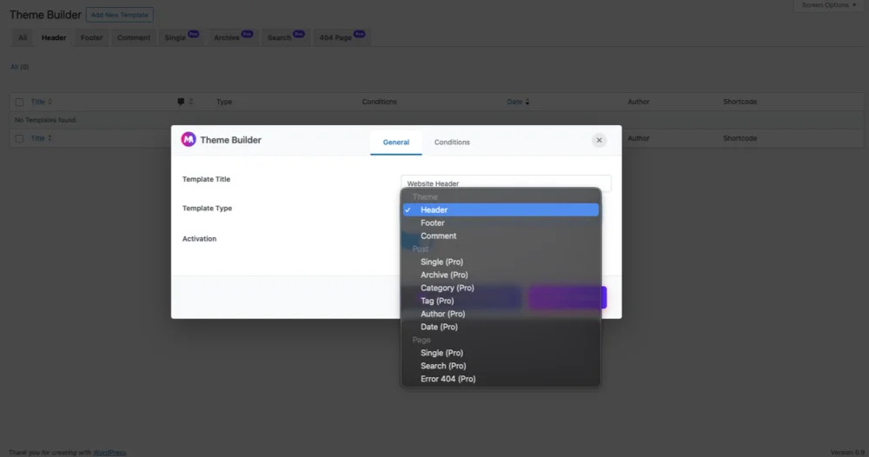Click the Type column header
The image size is (869, 457).
[224, 102]
